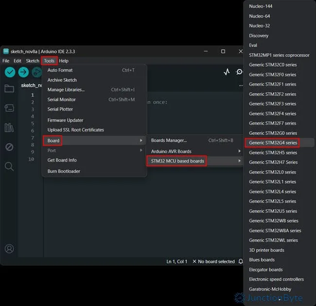Open Boards Manager from the sidebar
Screen dimensions: 316x306
[x=9, y=108]
